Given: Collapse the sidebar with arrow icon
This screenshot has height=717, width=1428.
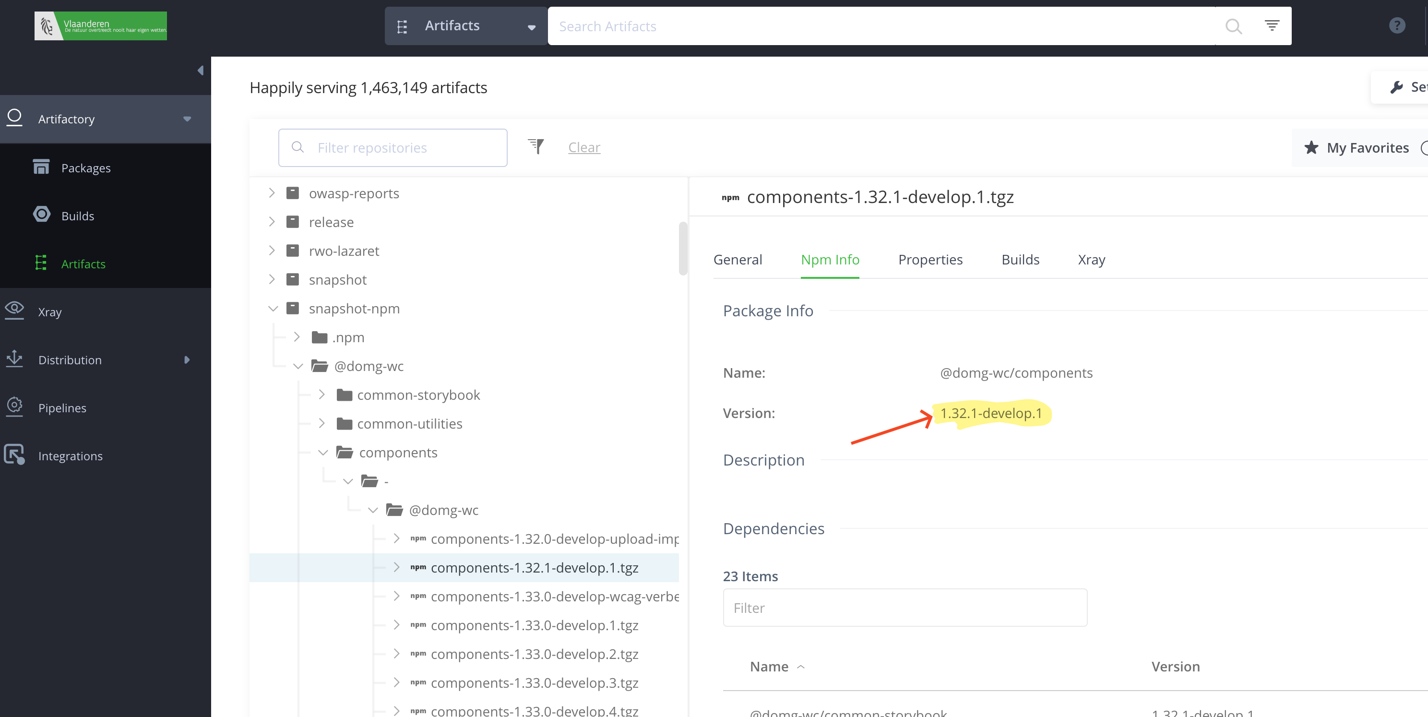Looking at the screenshot, I should click(201, 71).
